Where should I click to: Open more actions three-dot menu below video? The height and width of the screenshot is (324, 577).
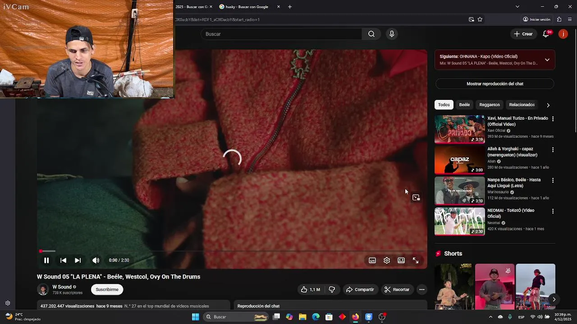[422, 289]
